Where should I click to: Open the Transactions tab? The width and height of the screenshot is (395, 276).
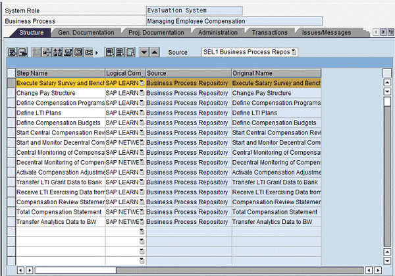pyautogui.click(x=269, y=32)
